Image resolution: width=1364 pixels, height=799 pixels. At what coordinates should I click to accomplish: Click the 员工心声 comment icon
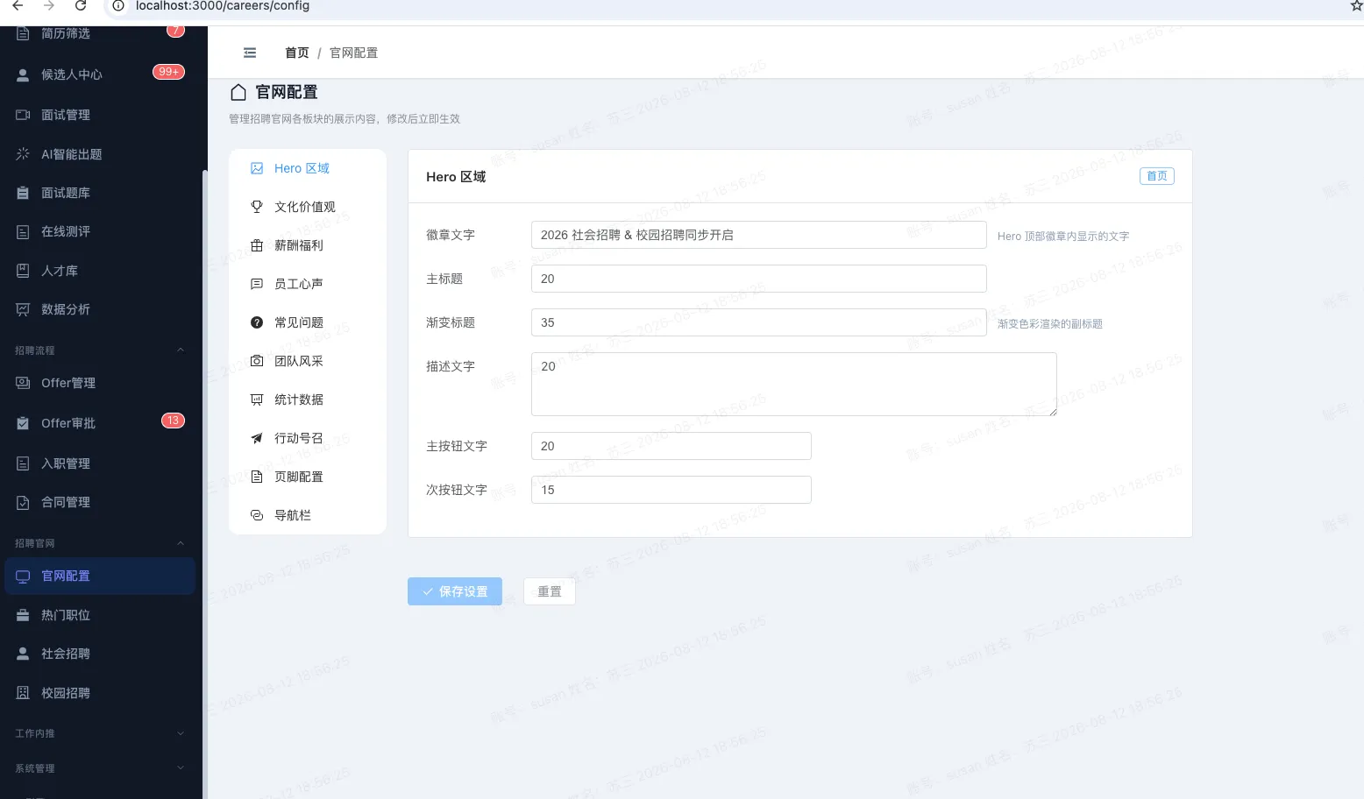click(257, 284)
